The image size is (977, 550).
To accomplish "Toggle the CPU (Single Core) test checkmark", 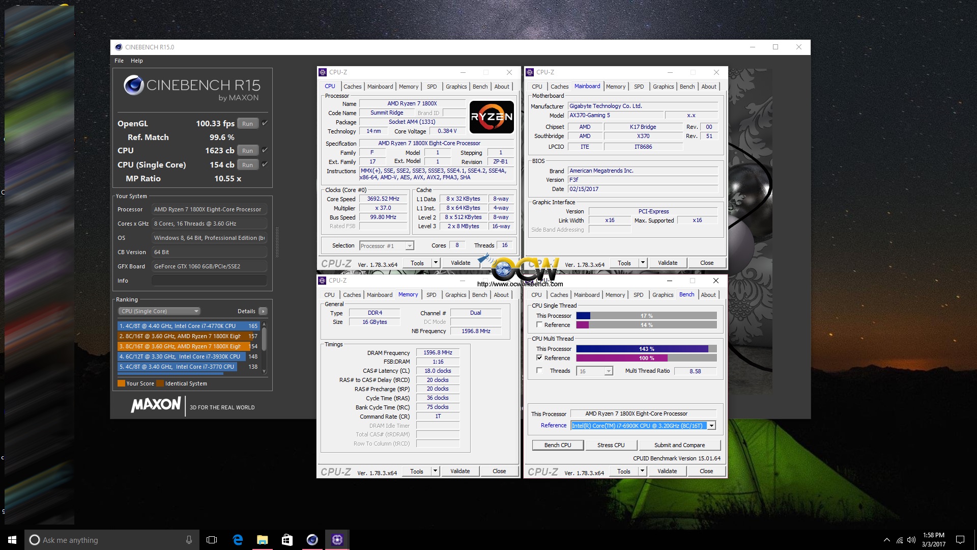I will coord(265,164).
